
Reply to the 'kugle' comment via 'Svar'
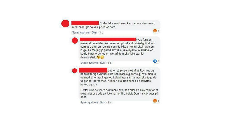(95, 32)
